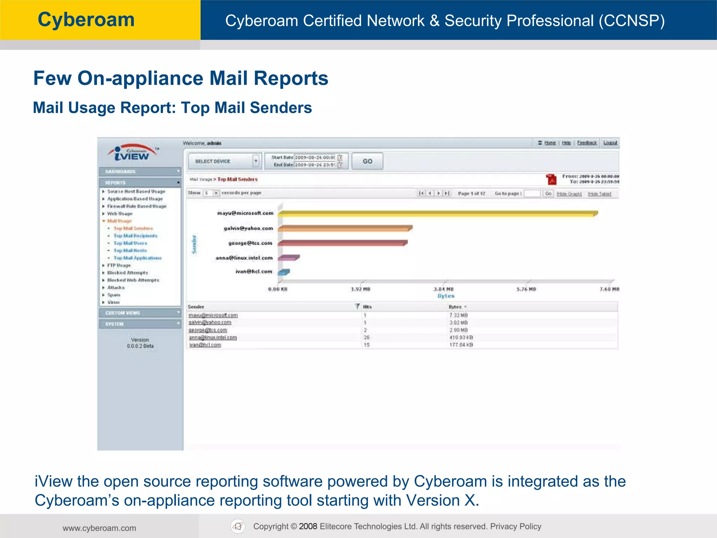This screenshot has height=538, width=717.
Task: Open the Top Mail Hosts report
Action: [x=130, y=250]
